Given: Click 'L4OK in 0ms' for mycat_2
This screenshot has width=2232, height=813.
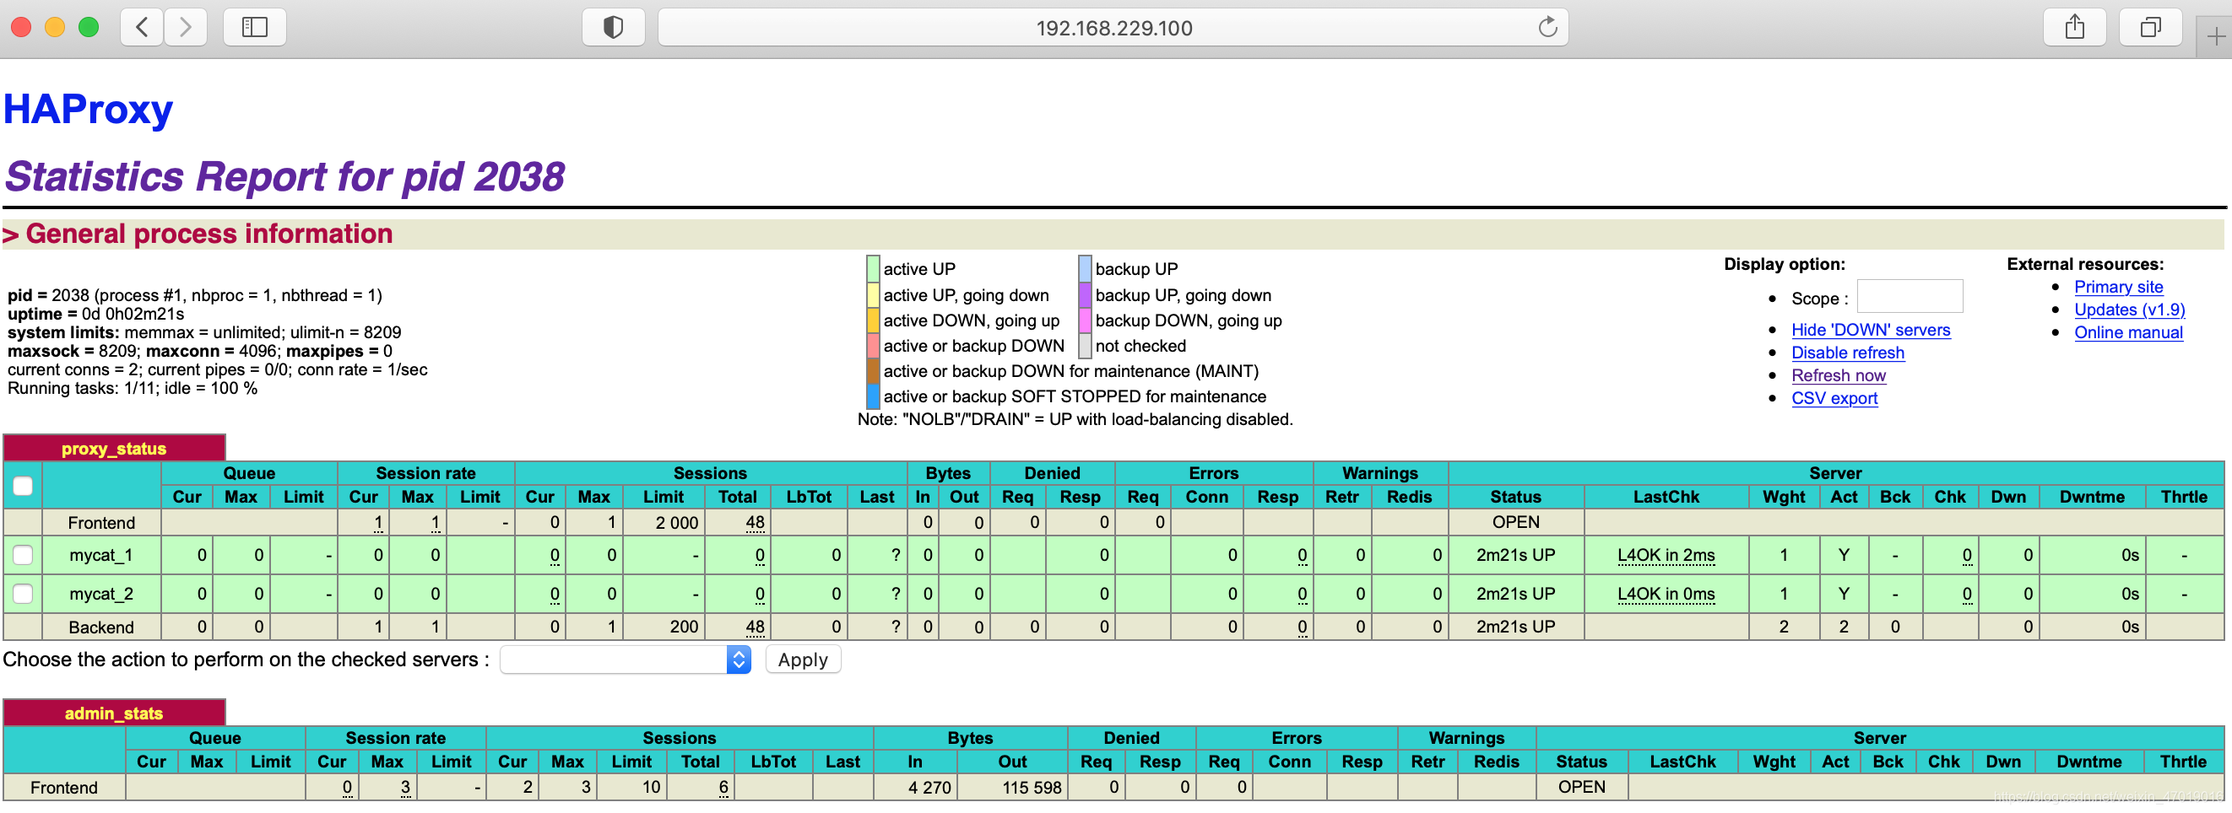Looking at the screenshot, I should click(x=1666, y=594).
